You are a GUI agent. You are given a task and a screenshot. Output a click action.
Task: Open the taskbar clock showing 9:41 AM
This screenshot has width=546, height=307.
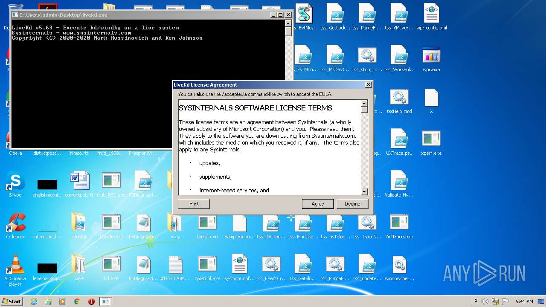coord(524,301)
